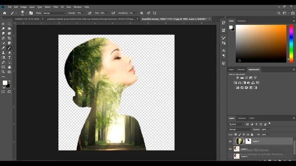Add a Black & White adjustment
This screenshot has width=296, height=166.
(x=244, y=83)
